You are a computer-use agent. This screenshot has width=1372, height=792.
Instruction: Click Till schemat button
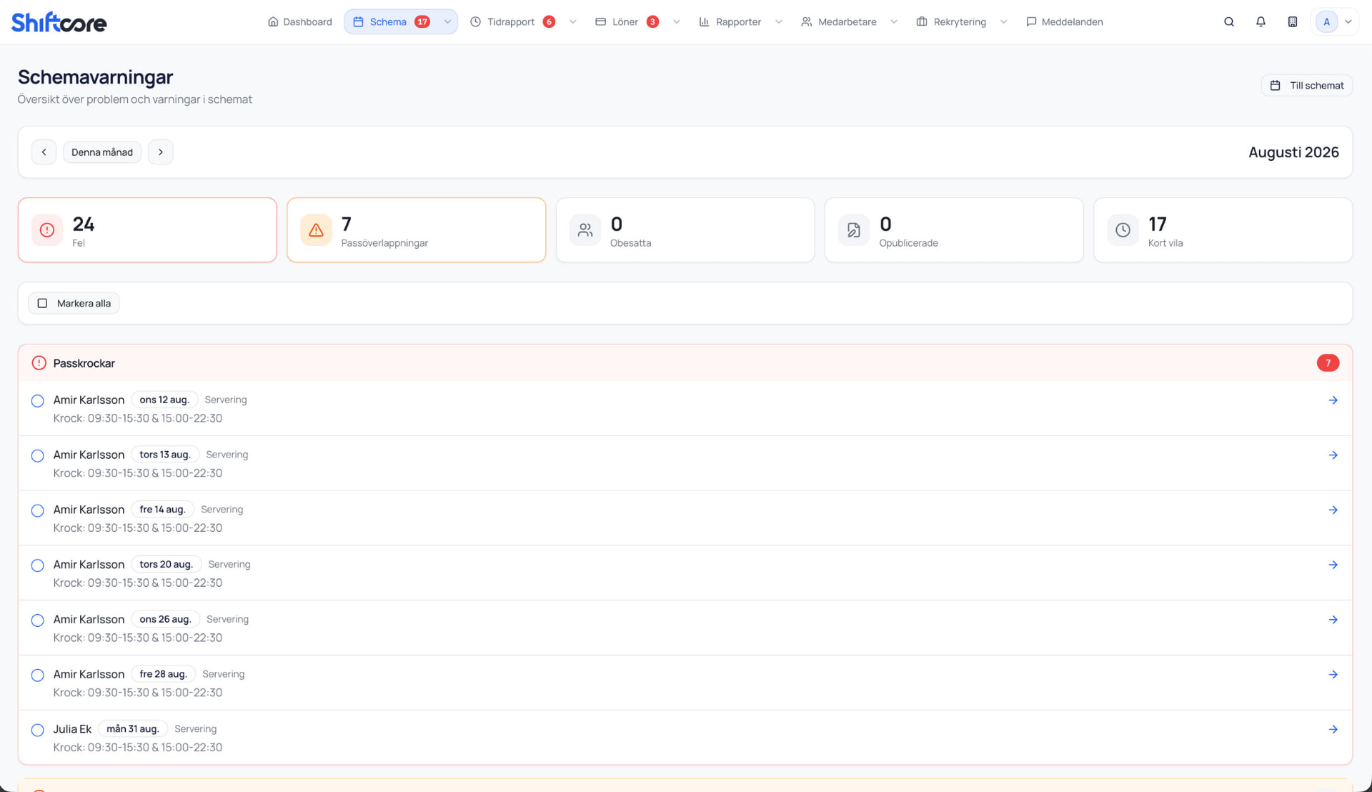(x=1306, y=86)
